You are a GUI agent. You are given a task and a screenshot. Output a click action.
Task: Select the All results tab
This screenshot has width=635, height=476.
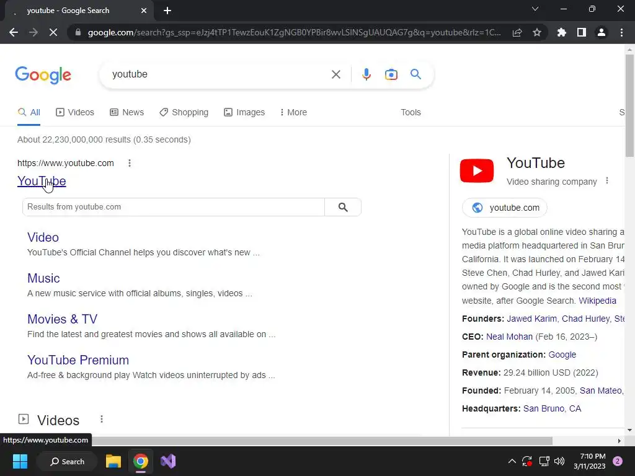coord(29,112)
